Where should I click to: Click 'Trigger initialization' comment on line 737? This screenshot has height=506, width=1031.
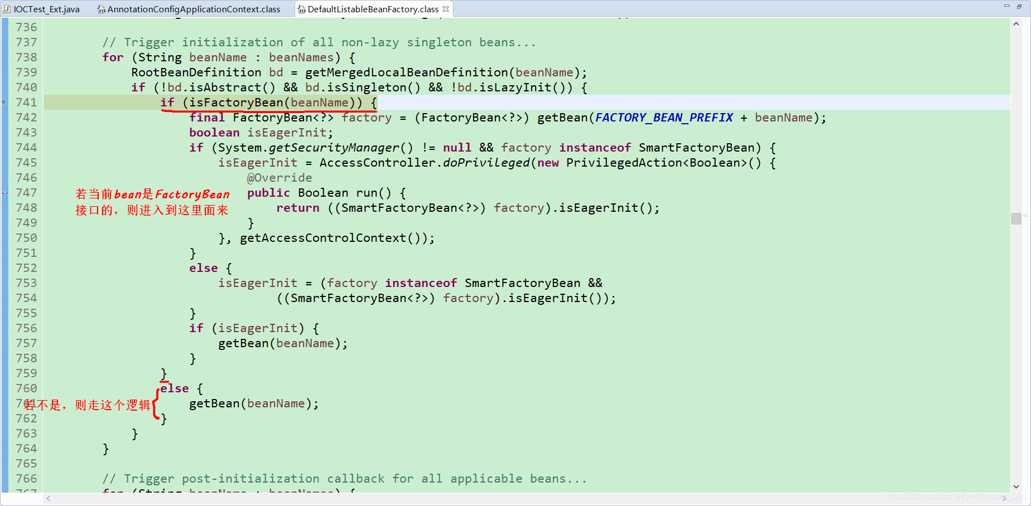click(319, 42)
